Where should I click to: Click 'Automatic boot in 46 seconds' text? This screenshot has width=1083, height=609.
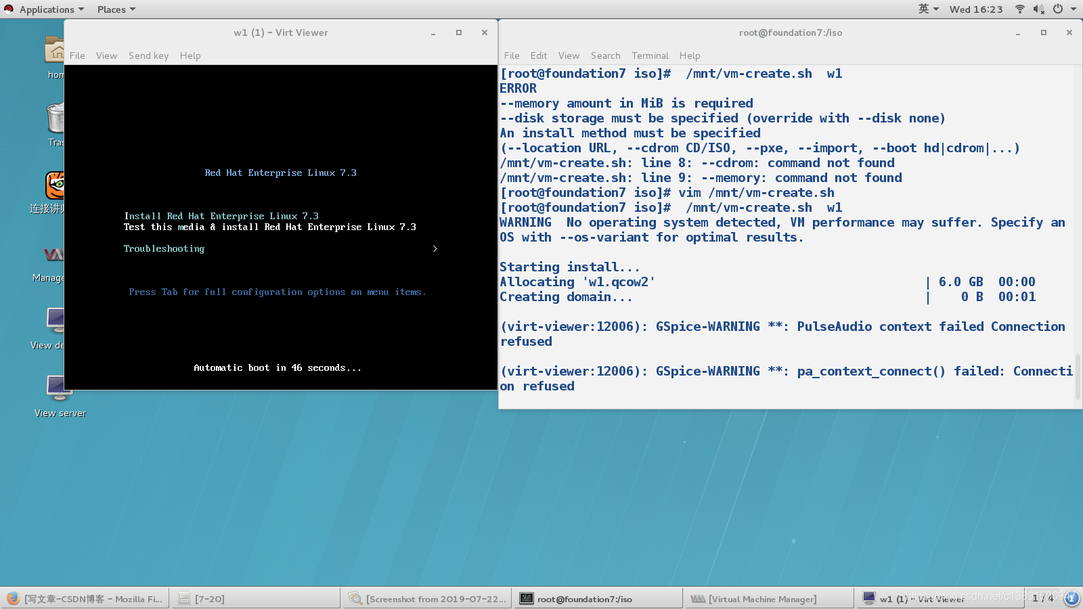click(278, 367)
